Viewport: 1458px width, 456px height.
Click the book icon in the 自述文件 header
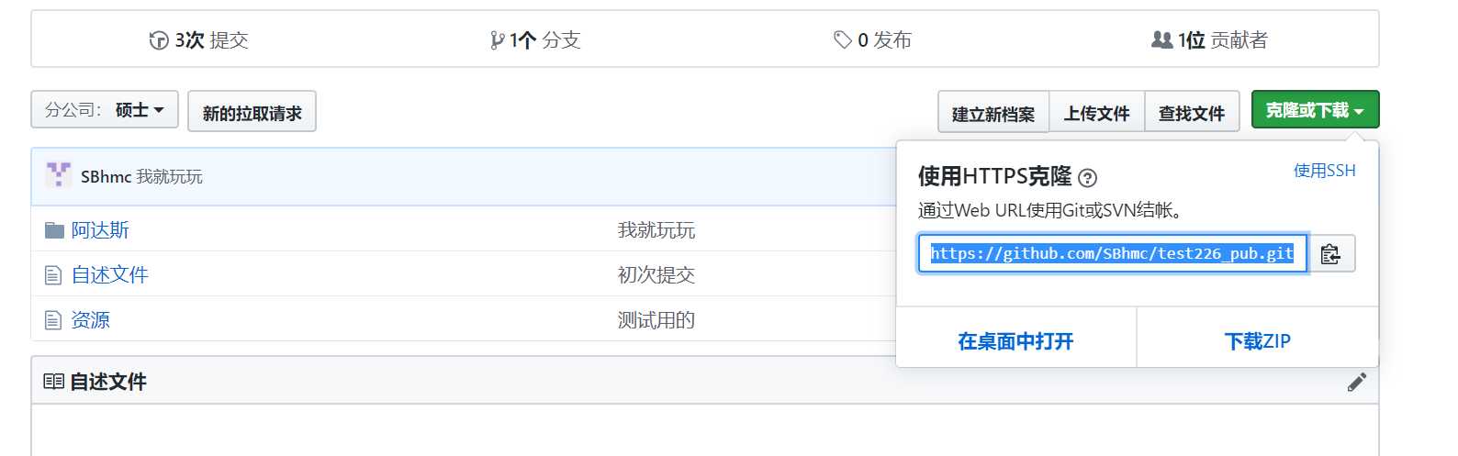pyautogui.click(x=54, y=381)
